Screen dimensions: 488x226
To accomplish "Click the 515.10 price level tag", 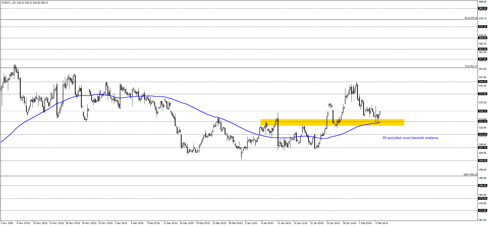I will click(483, 134).
